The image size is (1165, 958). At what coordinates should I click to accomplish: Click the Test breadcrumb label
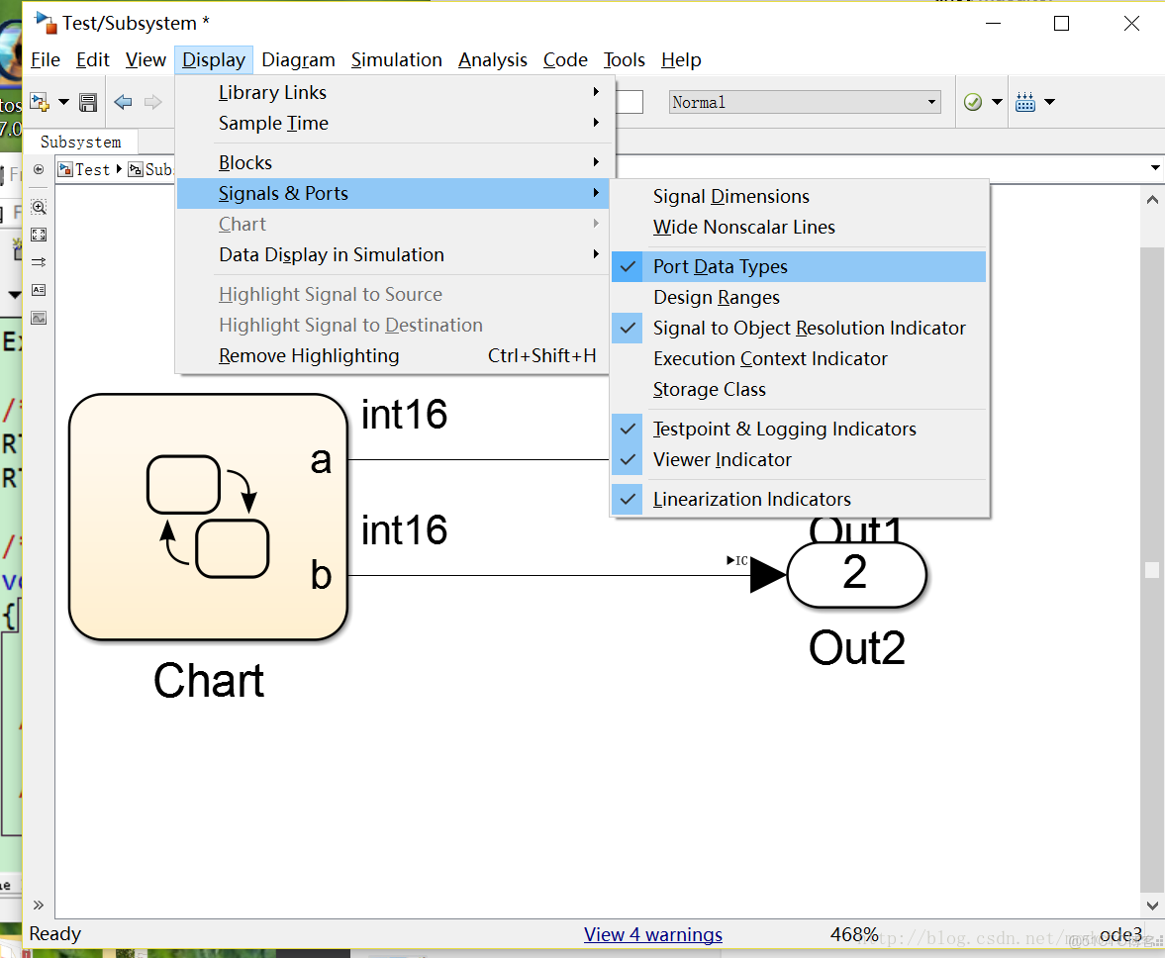(92, 169)
